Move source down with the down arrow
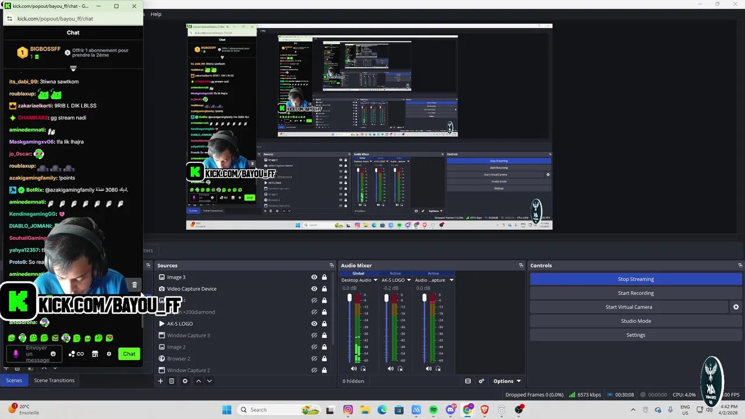This screenshot has width=745, height=419. 210,381
